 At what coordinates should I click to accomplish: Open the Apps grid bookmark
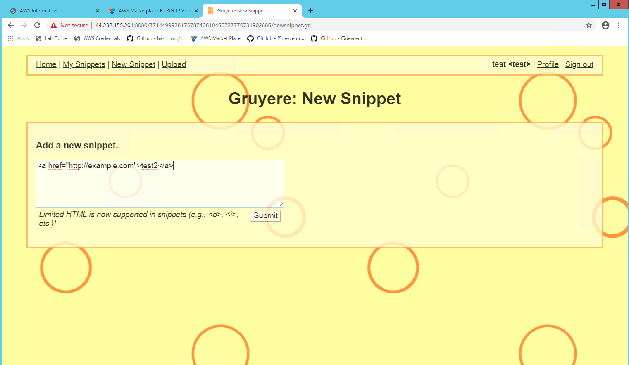18,38
